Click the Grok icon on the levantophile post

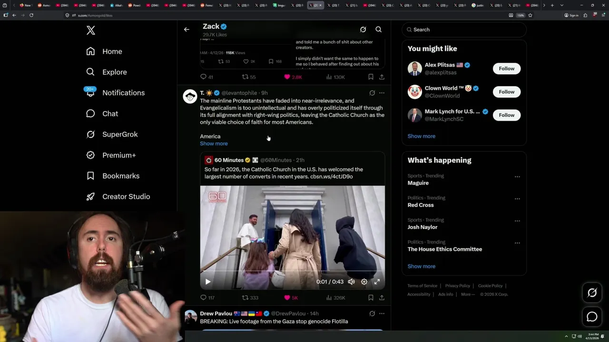(x=372, y=93)
